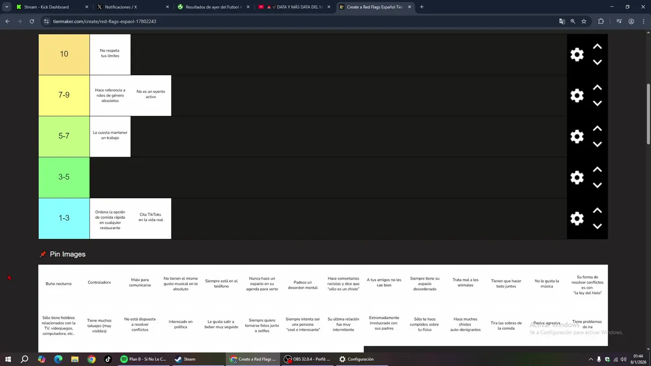Click the 'No respeta tus límites' card
This screenshot has height=366, width=651.
[x=110, y=54]
